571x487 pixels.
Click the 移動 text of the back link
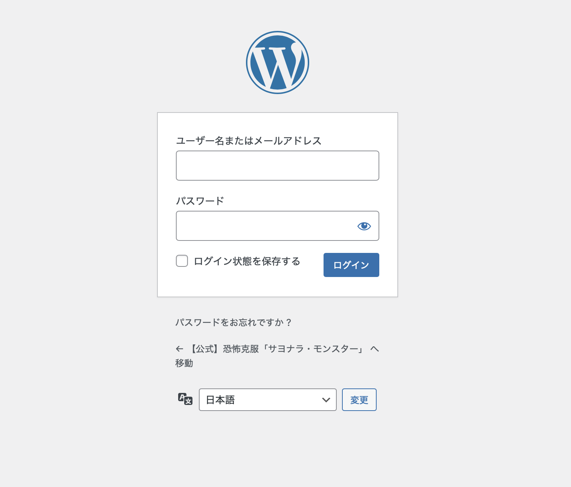click(184, 363)
